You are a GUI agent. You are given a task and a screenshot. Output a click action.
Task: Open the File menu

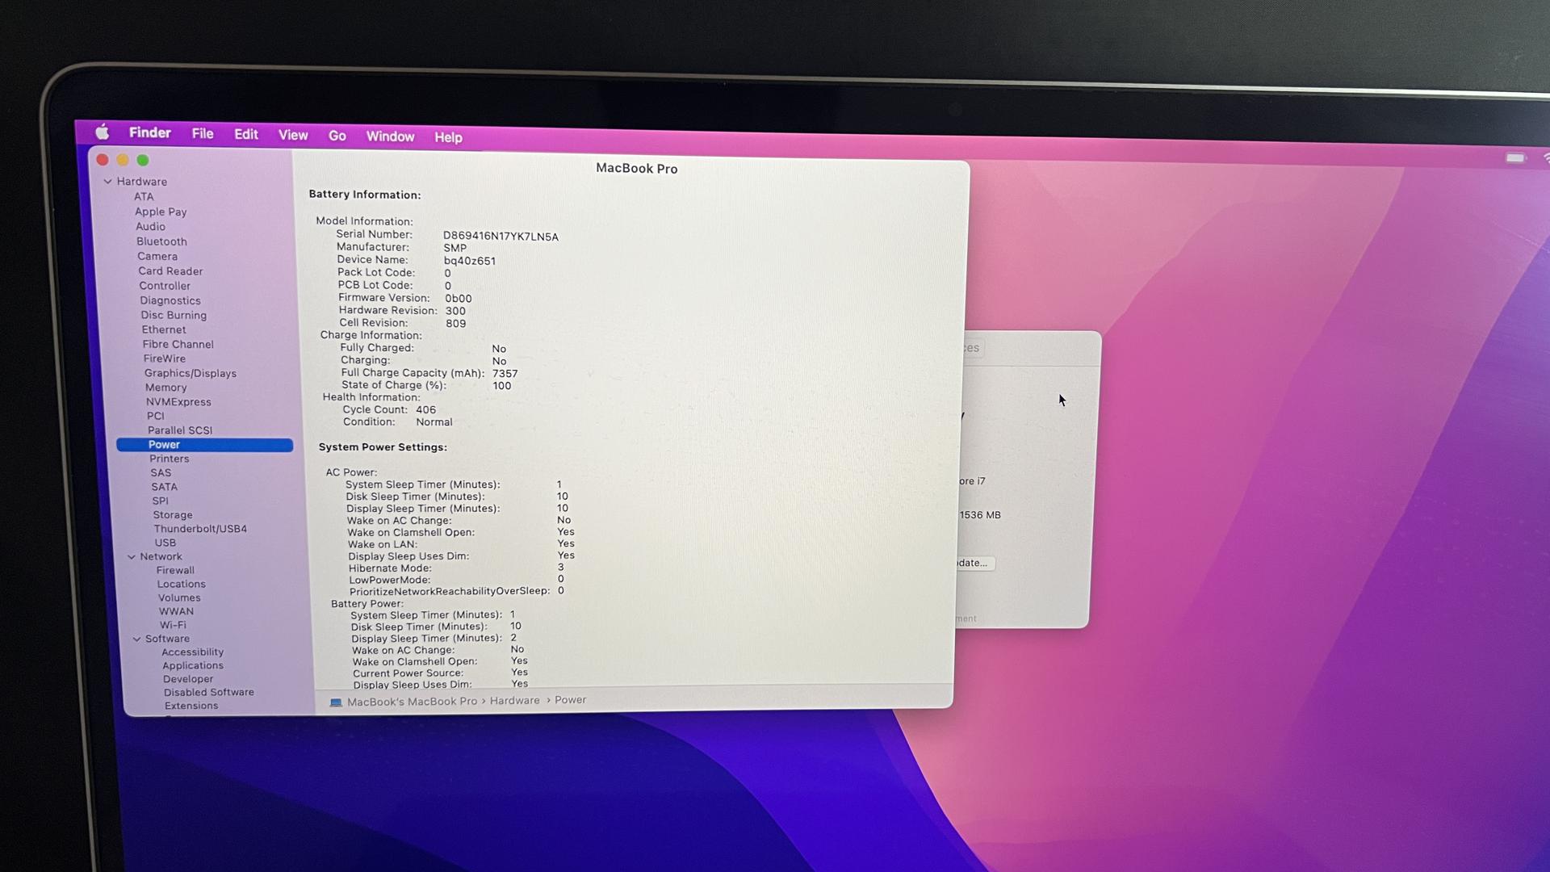[203, 134]
